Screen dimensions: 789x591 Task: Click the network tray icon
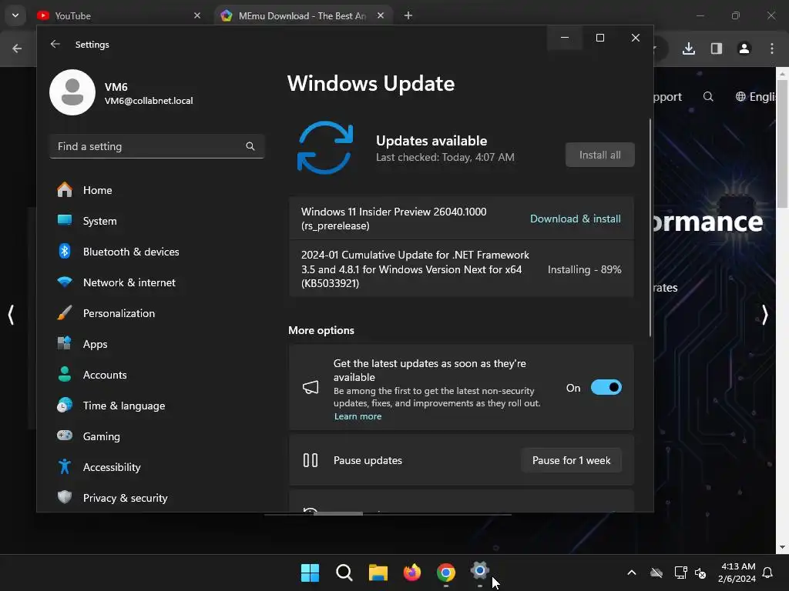pos(681,573)
